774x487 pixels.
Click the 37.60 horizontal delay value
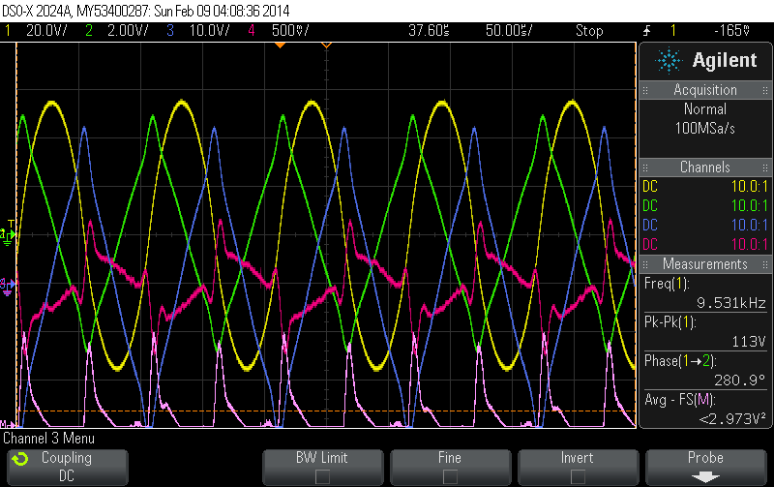[429, 31]
